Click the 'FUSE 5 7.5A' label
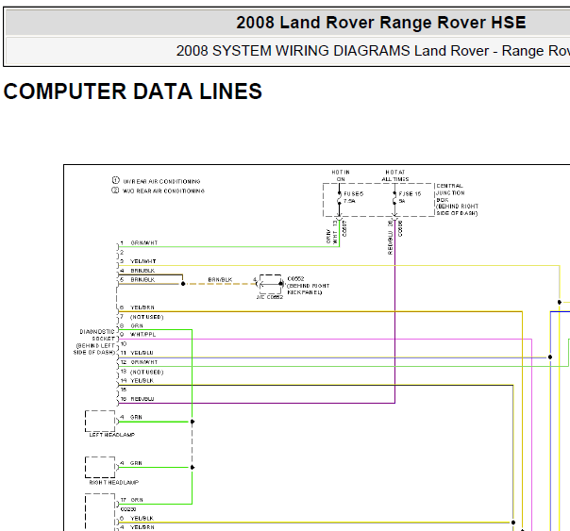 pyautogui.click(x=353, y=197)
